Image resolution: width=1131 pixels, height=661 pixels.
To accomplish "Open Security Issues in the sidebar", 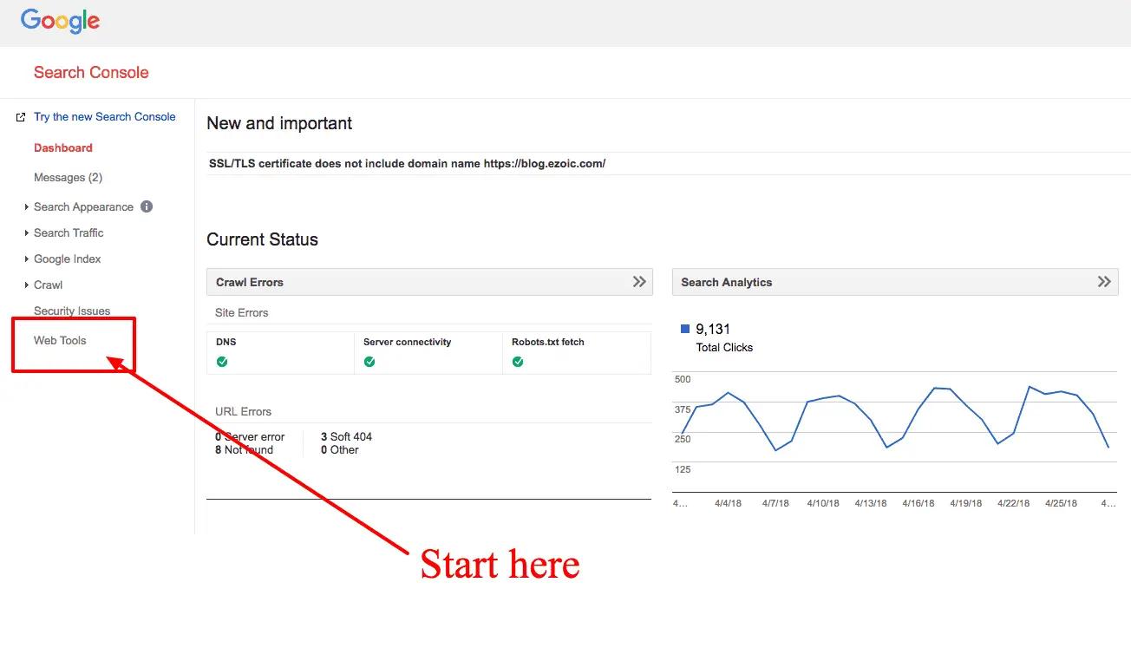I will coord(72,311).
